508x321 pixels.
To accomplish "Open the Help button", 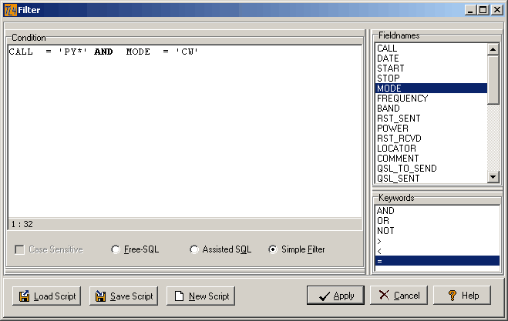I will click(462, 295).
